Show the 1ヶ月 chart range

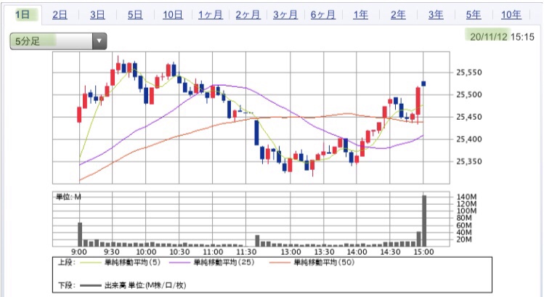click(x=210, y=15)
